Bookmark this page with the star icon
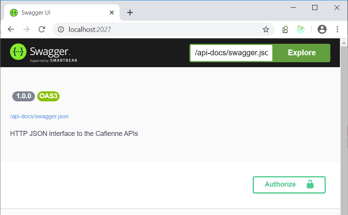Screen dimensions: 348x215 click(266, 29)
